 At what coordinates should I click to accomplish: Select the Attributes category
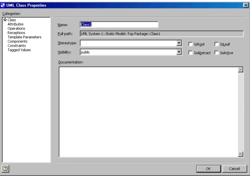click(15, 24)
